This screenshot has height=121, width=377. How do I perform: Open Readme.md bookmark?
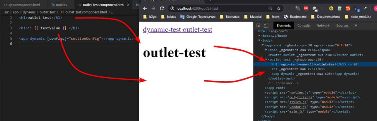coord(296,17)
